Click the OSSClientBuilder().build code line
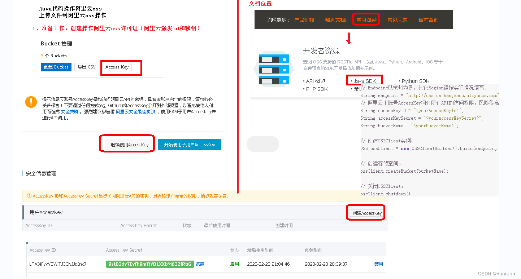 pos(429,149)
